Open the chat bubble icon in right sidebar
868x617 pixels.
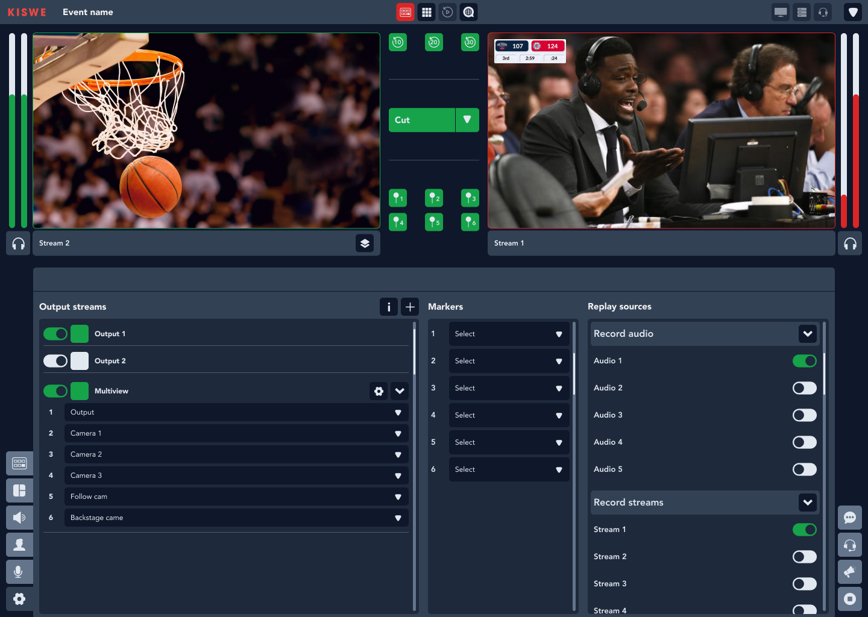[x=850, y=518]
